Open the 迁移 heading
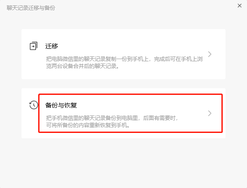 click(52, 46)
